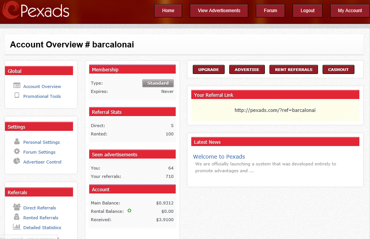The height and width of the screenshot is (239, 370).
Task: Click Your referrals seen count 710
Action: [x=170, y=176]
